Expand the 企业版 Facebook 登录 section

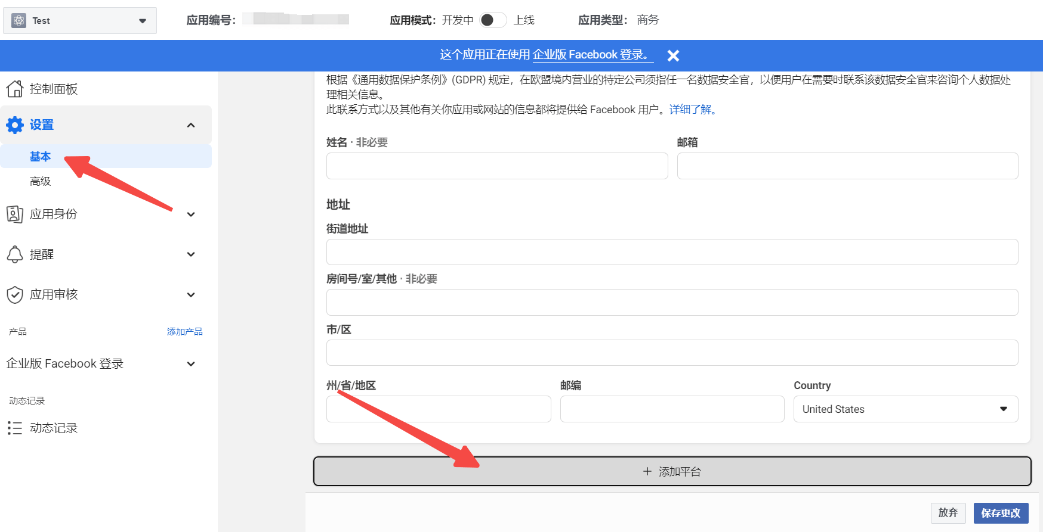click(x=191, y=364)
